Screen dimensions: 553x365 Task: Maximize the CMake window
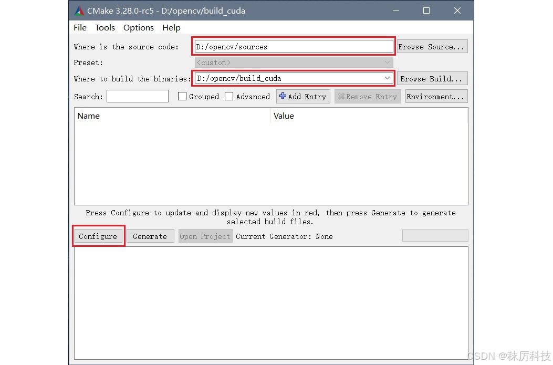pos(426,11)
